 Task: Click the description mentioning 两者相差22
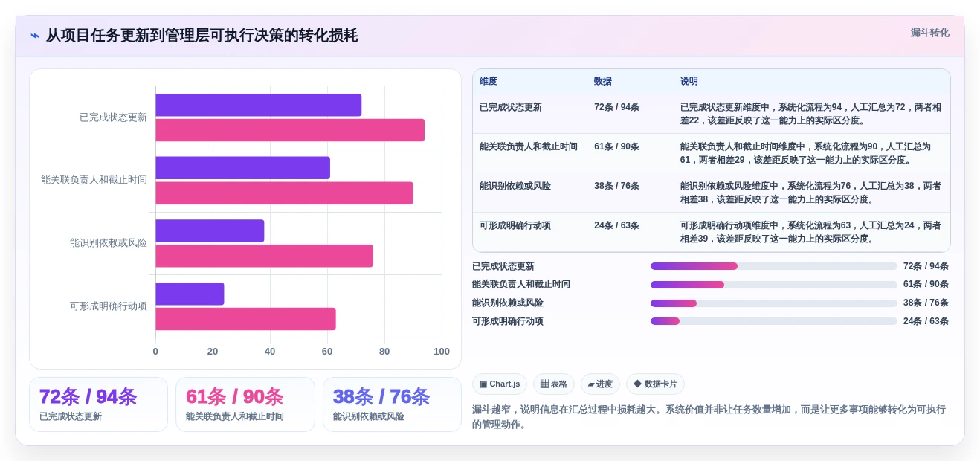(x=810, y=114)
